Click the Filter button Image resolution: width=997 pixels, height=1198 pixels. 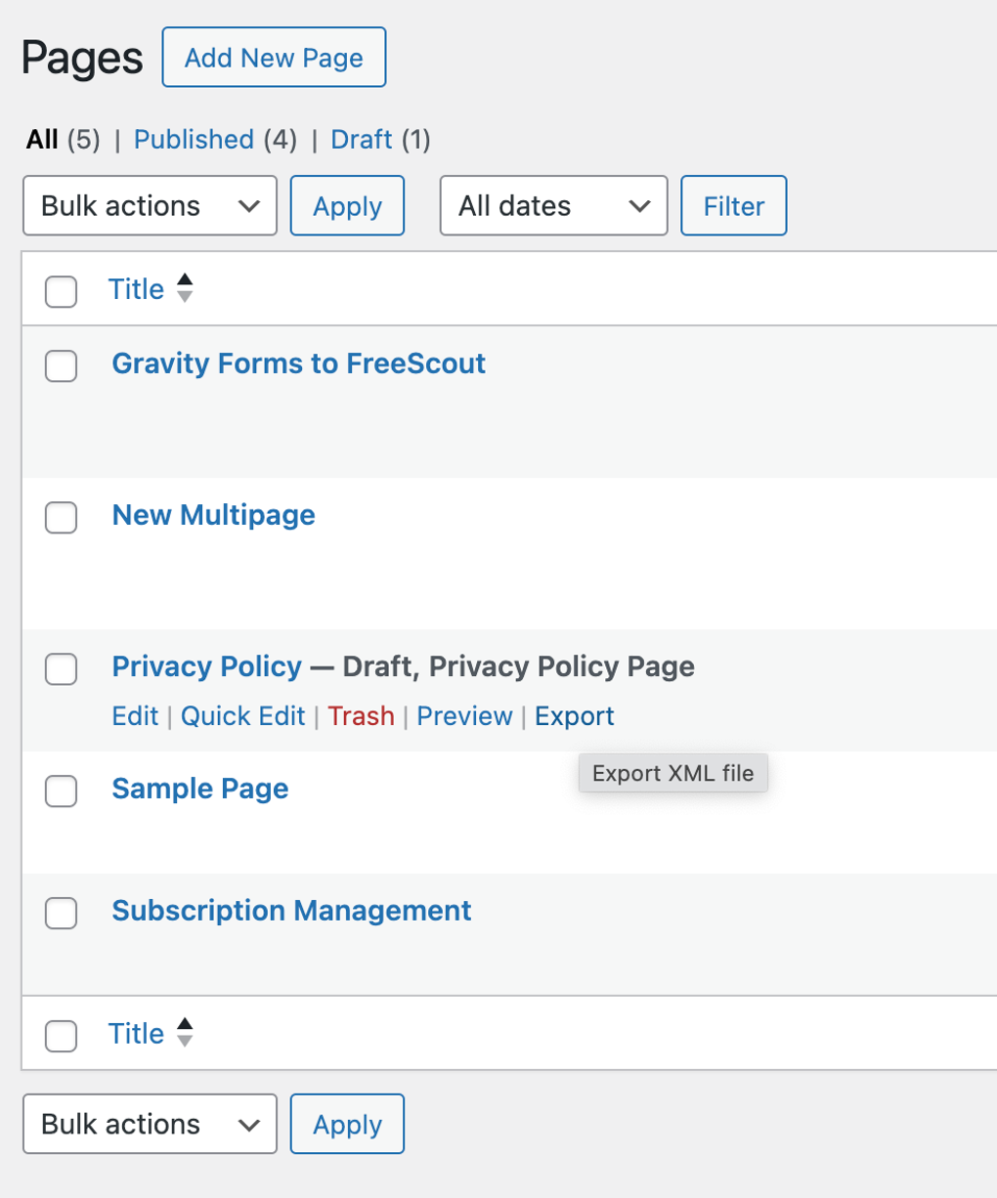(733, 205)
